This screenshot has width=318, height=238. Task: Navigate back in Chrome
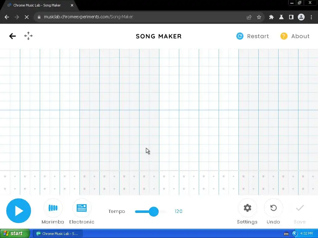(x=7, y=17)
